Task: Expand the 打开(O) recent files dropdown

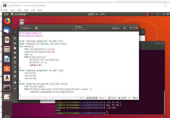Action: click(x=26, y=28)
